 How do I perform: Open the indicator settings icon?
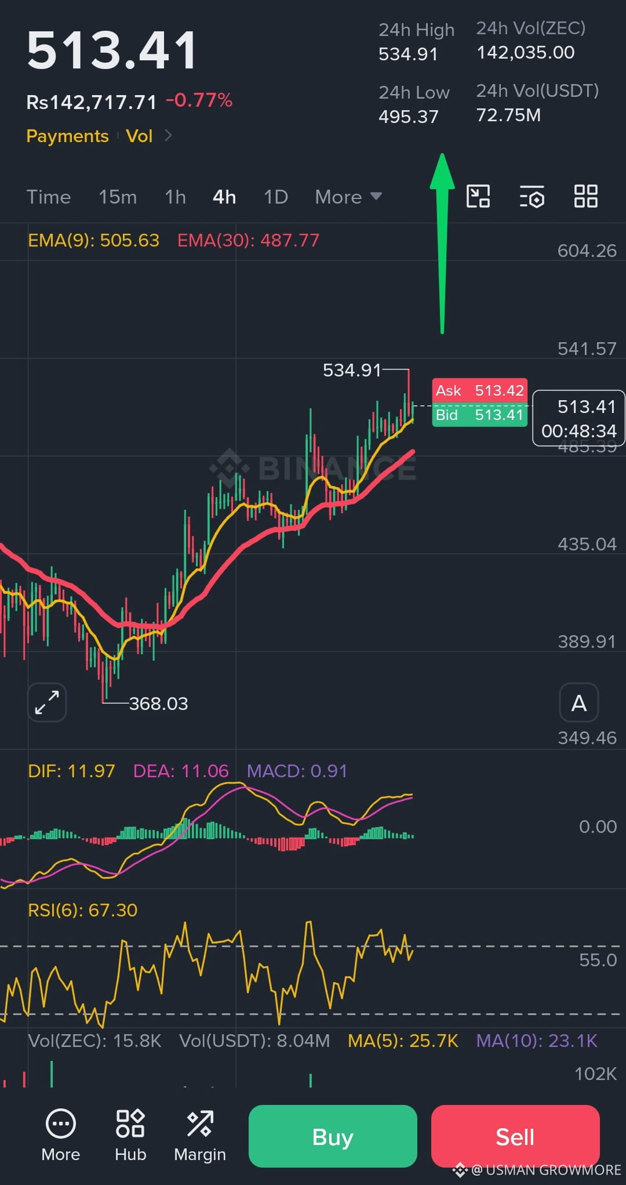[x=532, y=197]
